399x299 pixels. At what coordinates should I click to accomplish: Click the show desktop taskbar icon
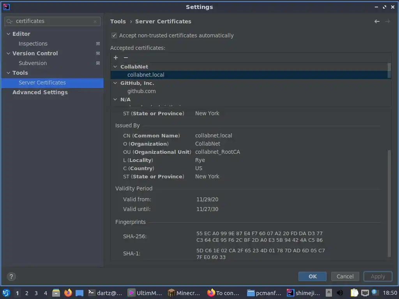point(79,293)
